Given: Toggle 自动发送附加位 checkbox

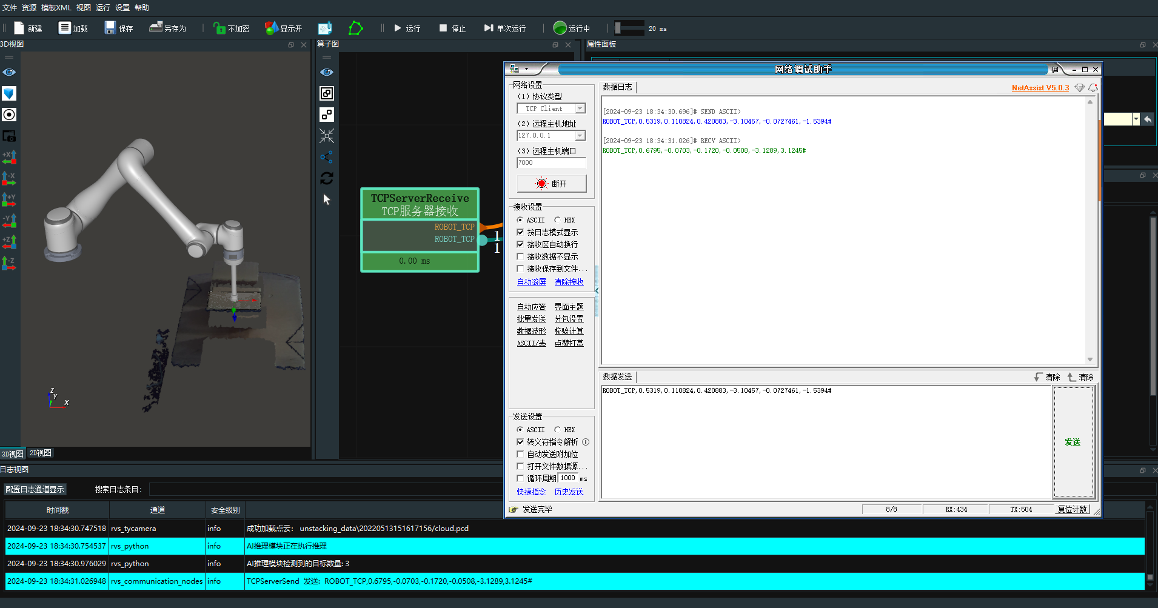Looking at the screenshot, I should [x=520, y=454].
